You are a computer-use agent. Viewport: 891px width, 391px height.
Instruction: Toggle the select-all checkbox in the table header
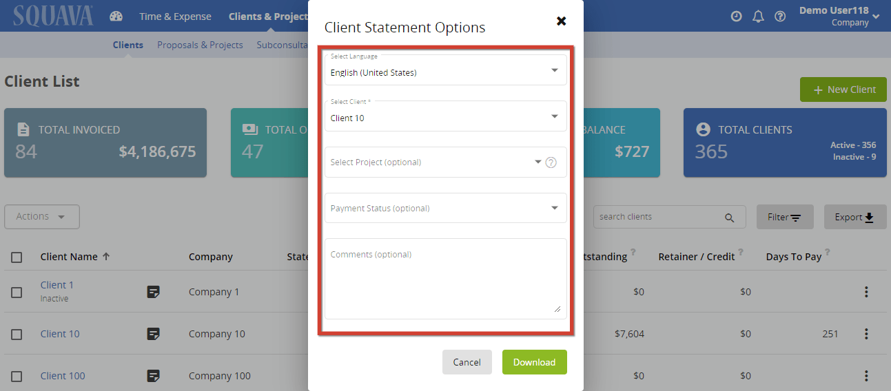(x=17, y=257)
